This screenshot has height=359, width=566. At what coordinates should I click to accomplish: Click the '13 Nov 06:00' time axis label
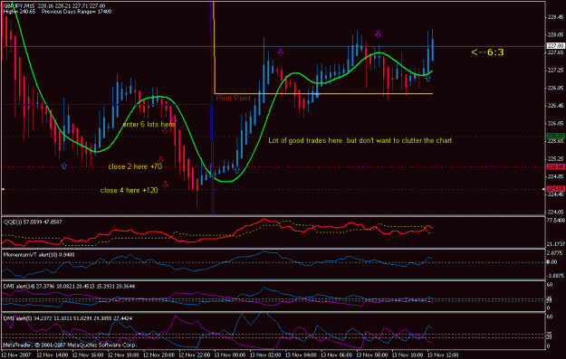pos(336,355)
